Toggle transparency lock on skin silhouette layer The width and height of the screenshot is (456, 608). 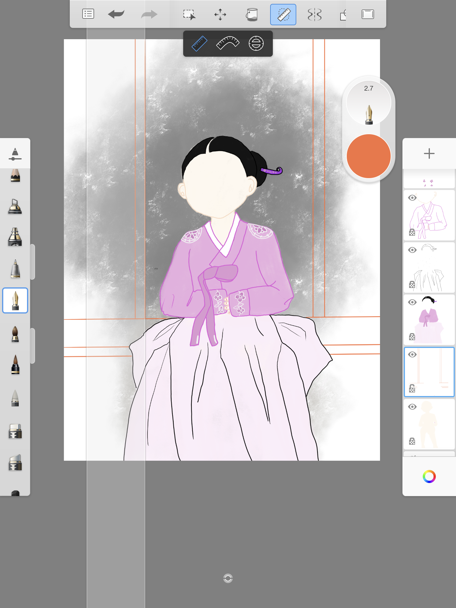tap(412, 441)
